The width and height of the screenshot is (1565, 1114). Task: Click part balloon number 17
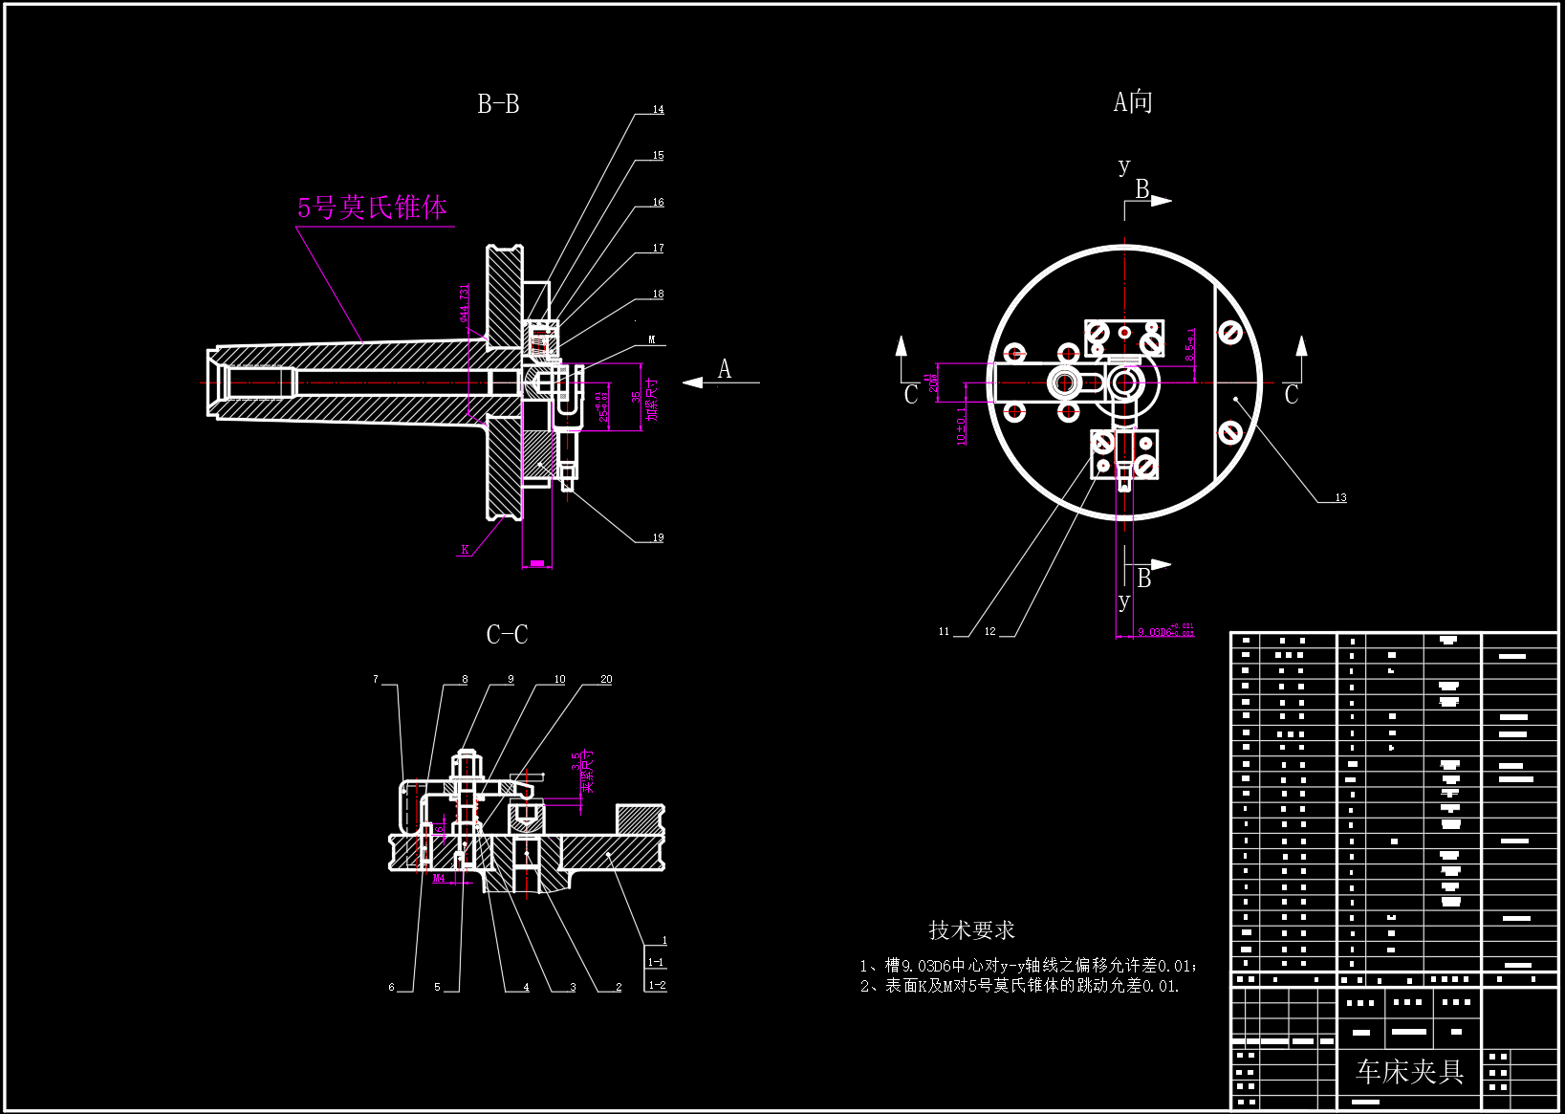coord(658,249)
